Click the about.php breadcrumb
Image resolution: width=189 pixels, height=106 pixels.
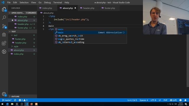click(47, 13)
